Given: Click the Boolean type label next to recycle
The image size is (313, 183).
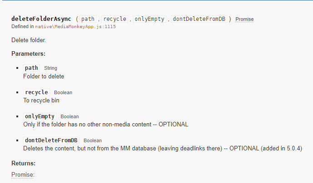Looking at the screenshot, I should [63, 93].
